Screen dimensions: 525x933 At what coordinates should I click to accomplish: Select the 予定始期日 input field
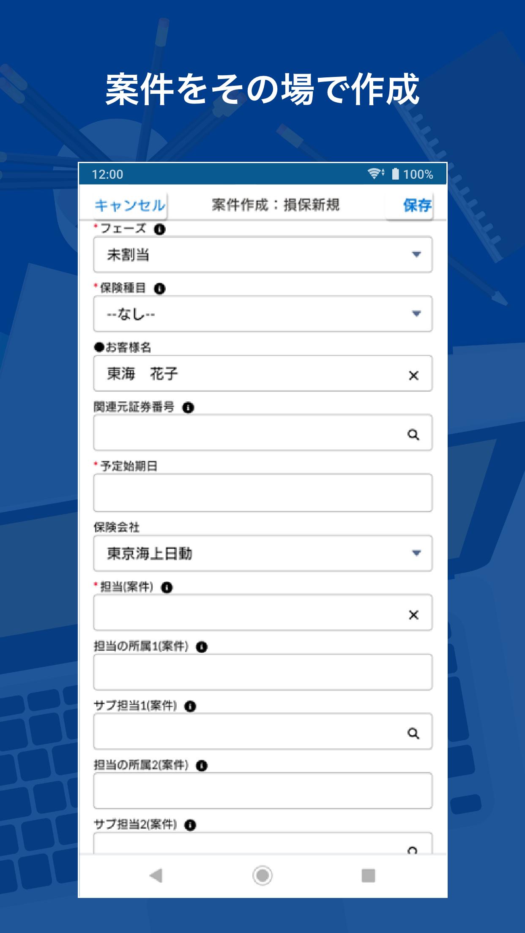tap(262, 493)
